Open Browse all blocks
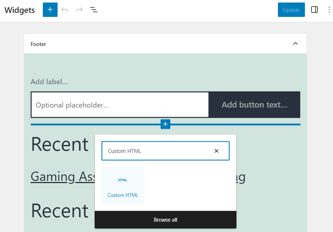The width and height of the screenshot is (333, 232). tap(165, 220)
